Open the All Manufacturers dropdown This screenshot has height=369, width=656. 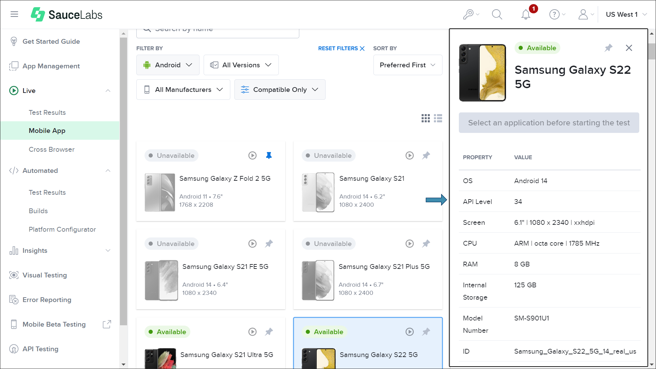coord(183,90)
